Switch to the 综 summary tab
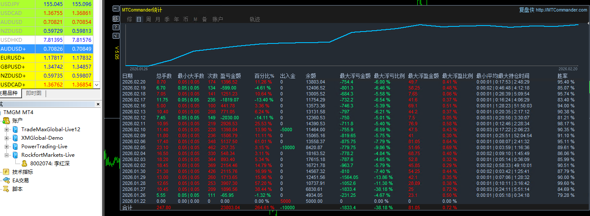This screenshot has height=216, width=590. tap(129, 19)
